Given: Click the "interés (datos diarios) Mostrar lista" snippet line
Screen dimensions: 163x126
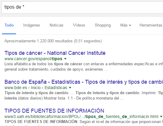Looking at the screenshot, I should coord(64,98).
